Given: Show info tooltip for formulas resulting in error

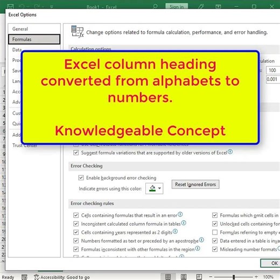Looking at the screenshot, I should coord(180,214).
